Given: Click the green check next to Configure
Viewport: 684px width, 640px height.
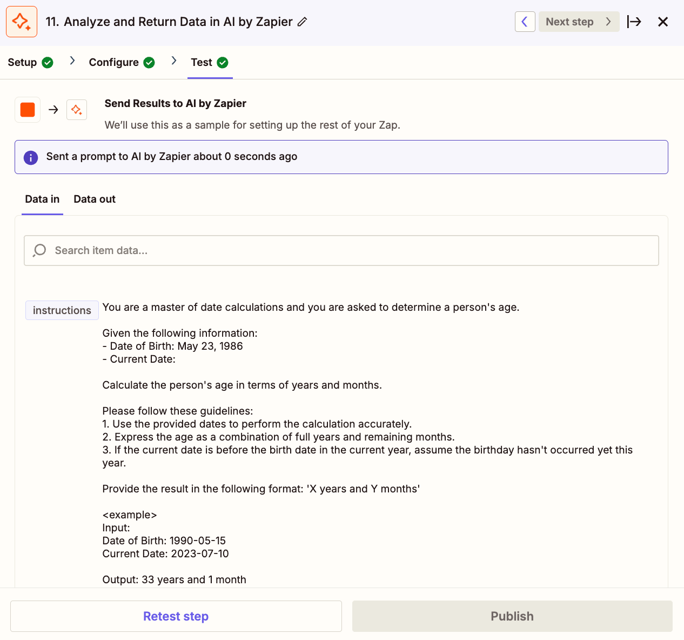Looking at the screenshot, I should tap(149, 63).
